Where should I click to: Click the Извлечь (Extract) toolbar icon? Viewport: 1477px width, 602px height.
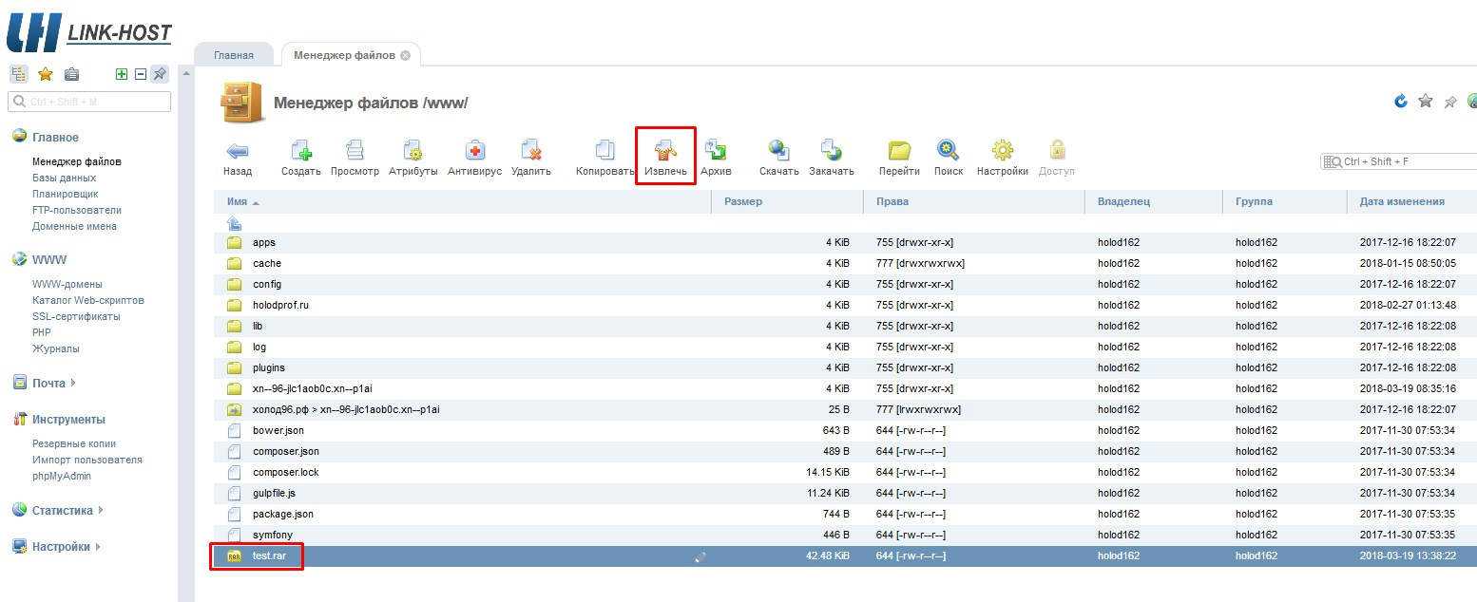(665, 151)
